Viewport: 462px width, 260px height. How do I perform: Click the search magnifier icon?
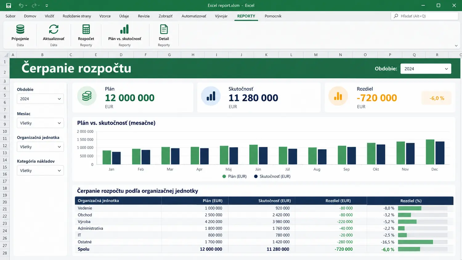point(396,16)
